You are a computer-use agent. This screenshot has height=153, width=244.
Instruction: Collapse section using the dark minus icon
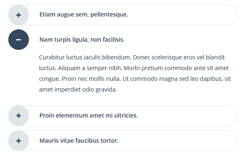pos(19,40)
